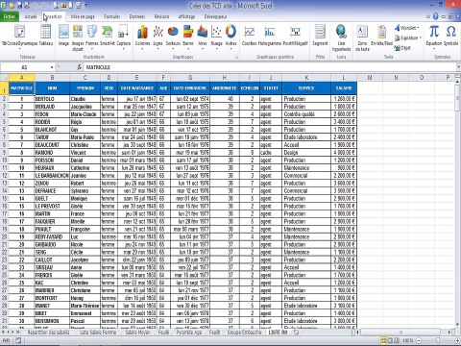This screenshot has width=461, height=346.
Task: Open the Formes shapes gallery
Action: click(x=92, y=37)
